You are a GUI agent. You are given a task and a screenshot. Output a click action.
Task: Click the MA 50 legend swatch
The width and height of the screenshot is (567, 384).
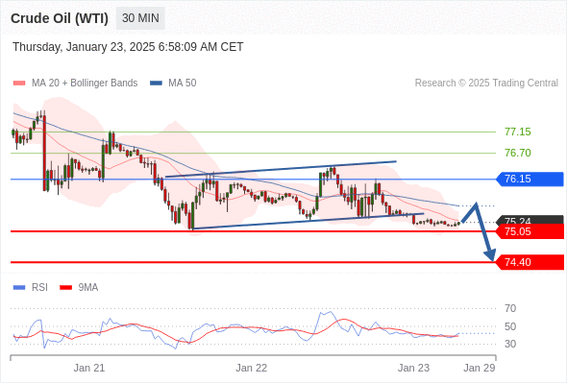pos(156,84)
